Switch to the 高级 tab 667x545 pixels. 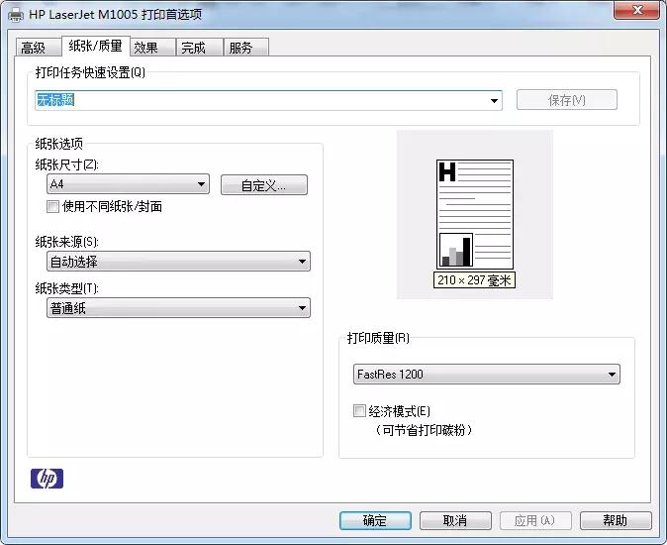pos(38,48)
